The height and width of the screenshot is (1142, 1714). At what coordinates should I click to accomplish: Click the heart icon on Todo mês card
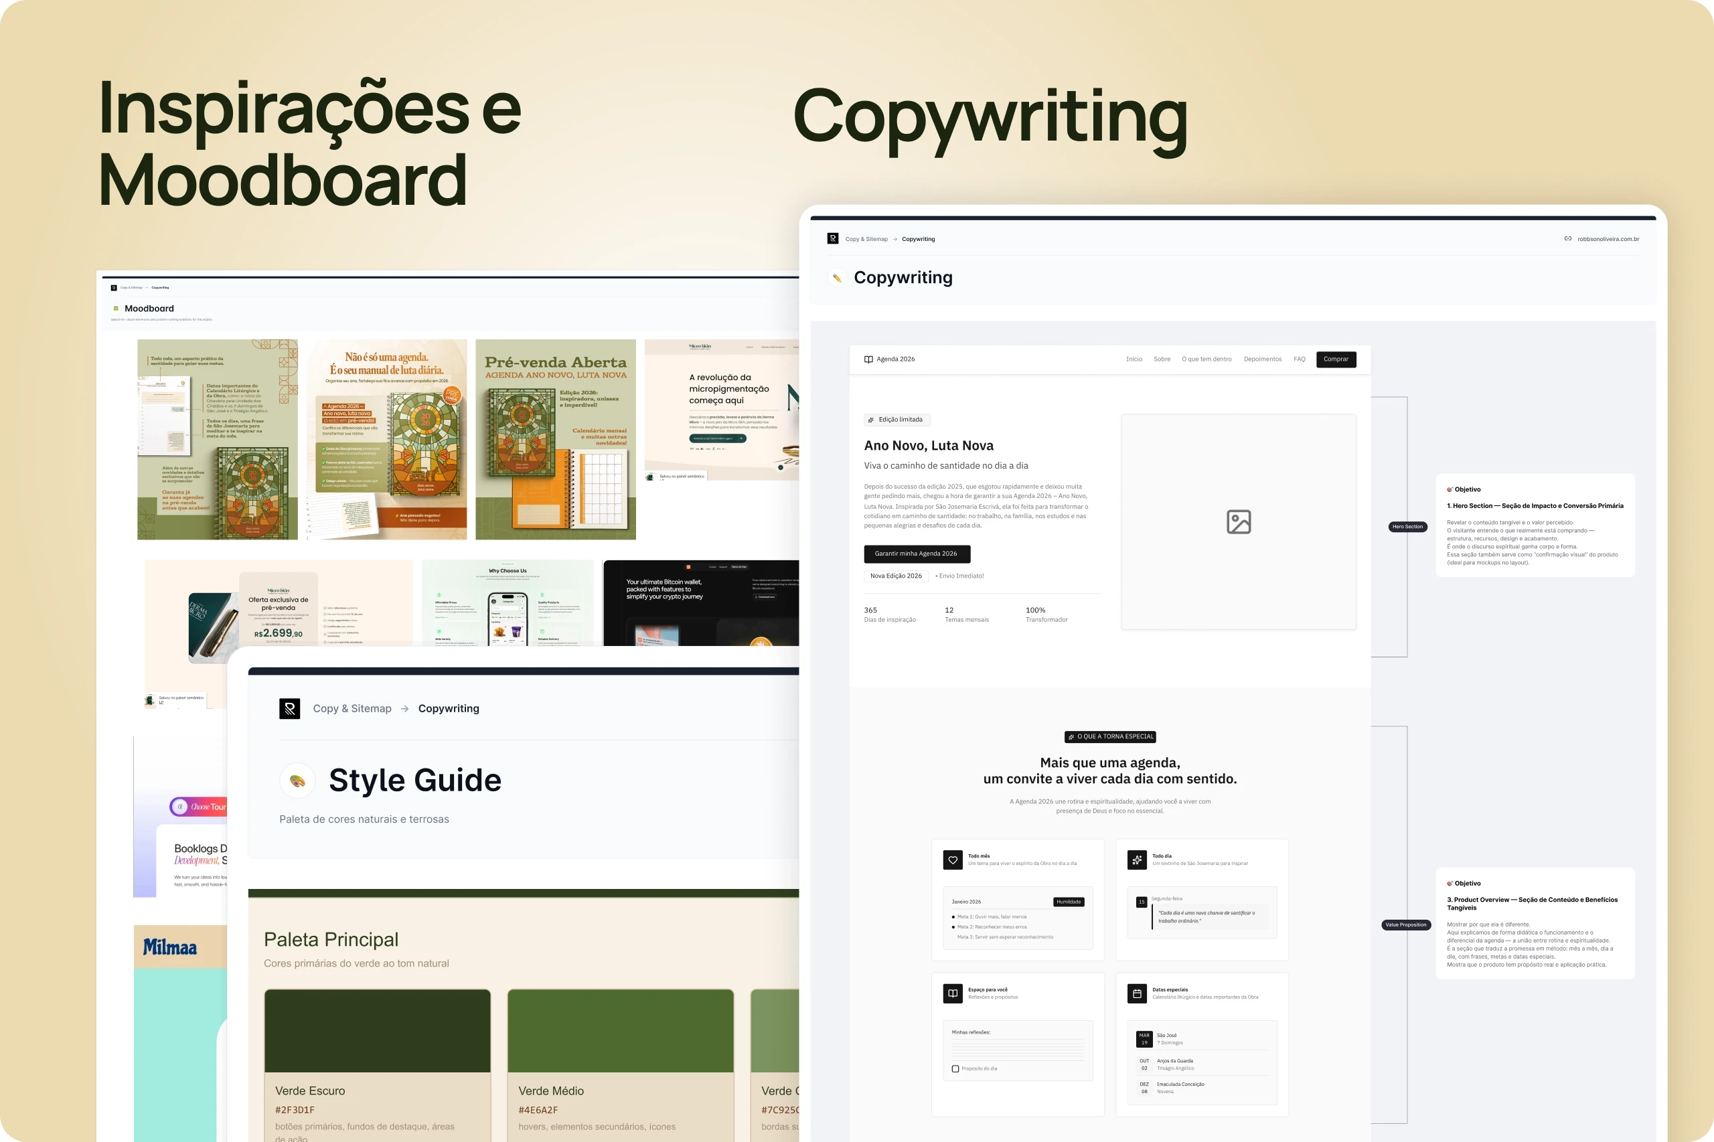953,860
